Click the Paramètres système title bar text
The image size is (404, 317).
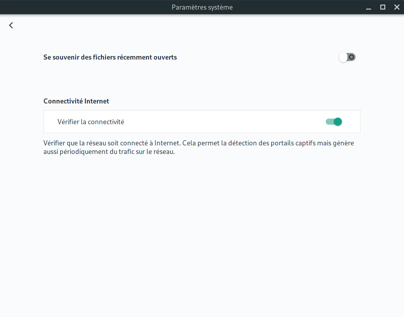[202, 7]
